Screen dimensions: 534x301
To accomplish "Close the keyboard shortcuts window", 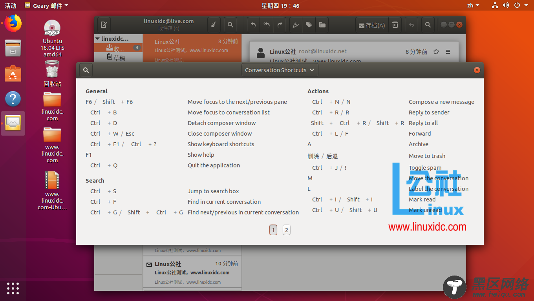I will point(477,70).
